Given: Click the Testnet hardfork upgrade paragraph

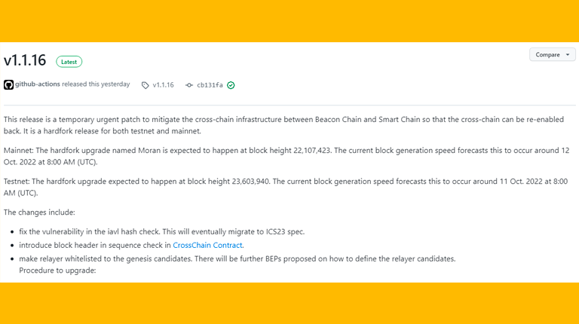Looking at the screenshot, I should click(x=286, y=187).
